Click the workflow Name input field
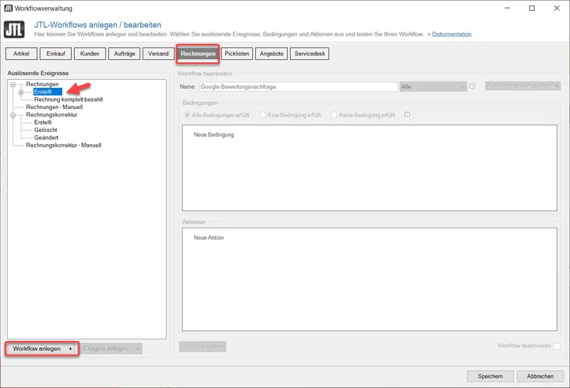 (x=299, y=86)
